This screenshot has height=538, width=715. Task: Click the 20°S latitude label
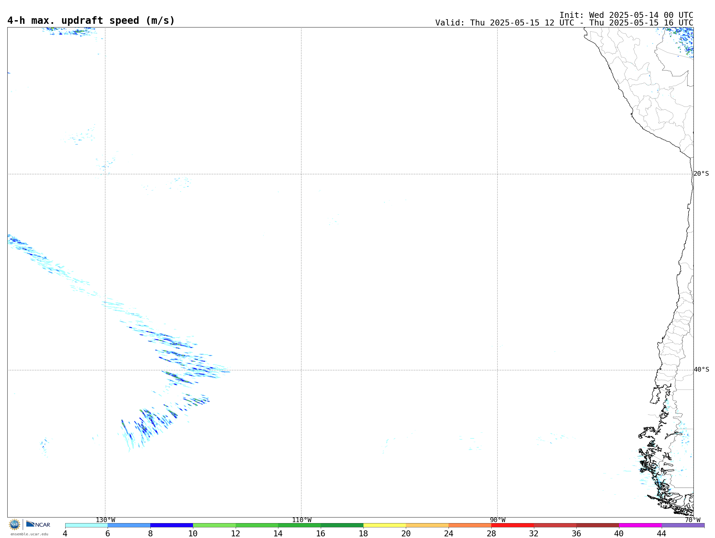pyautogui.click(x=701, y=174)
